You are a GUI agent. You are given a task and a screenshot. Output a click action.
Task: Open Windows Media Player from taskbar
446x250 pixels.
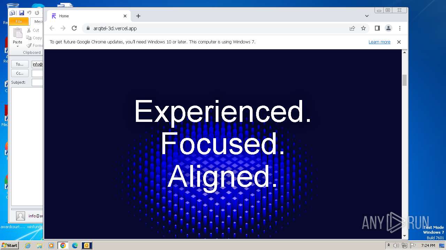tap(51, 245)
